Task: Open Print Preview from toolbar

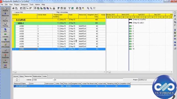Action: tap(17, 8)
